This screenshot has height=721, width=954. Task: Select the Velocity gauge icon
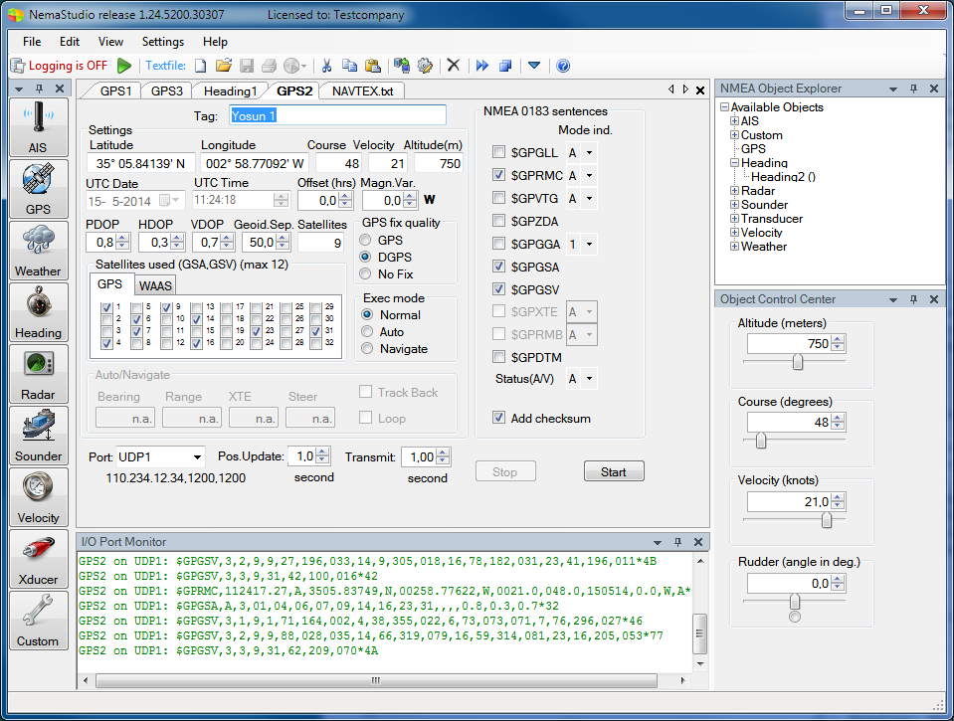pos(38,496)
